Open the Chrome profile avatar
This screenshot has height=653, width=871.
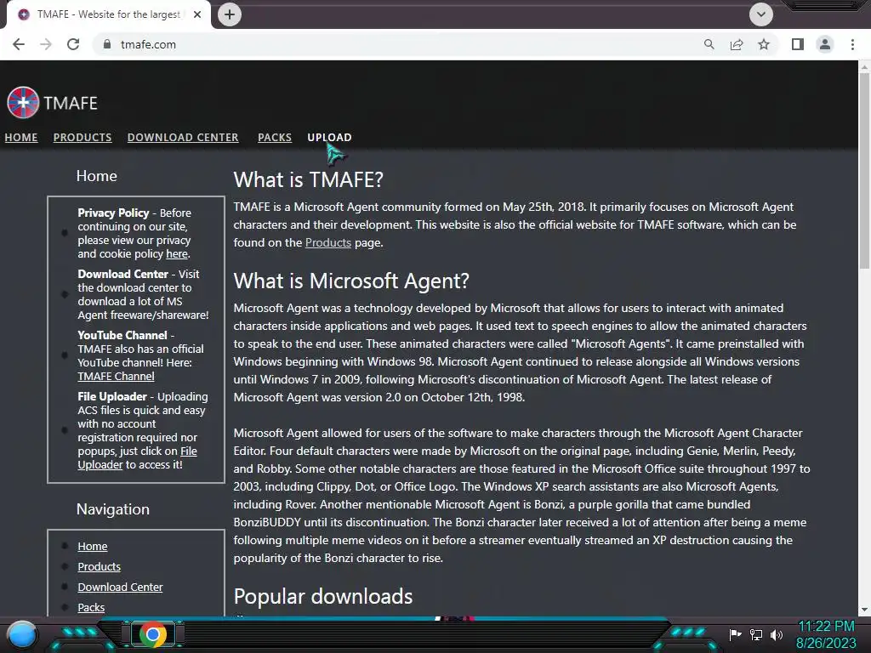825,44
